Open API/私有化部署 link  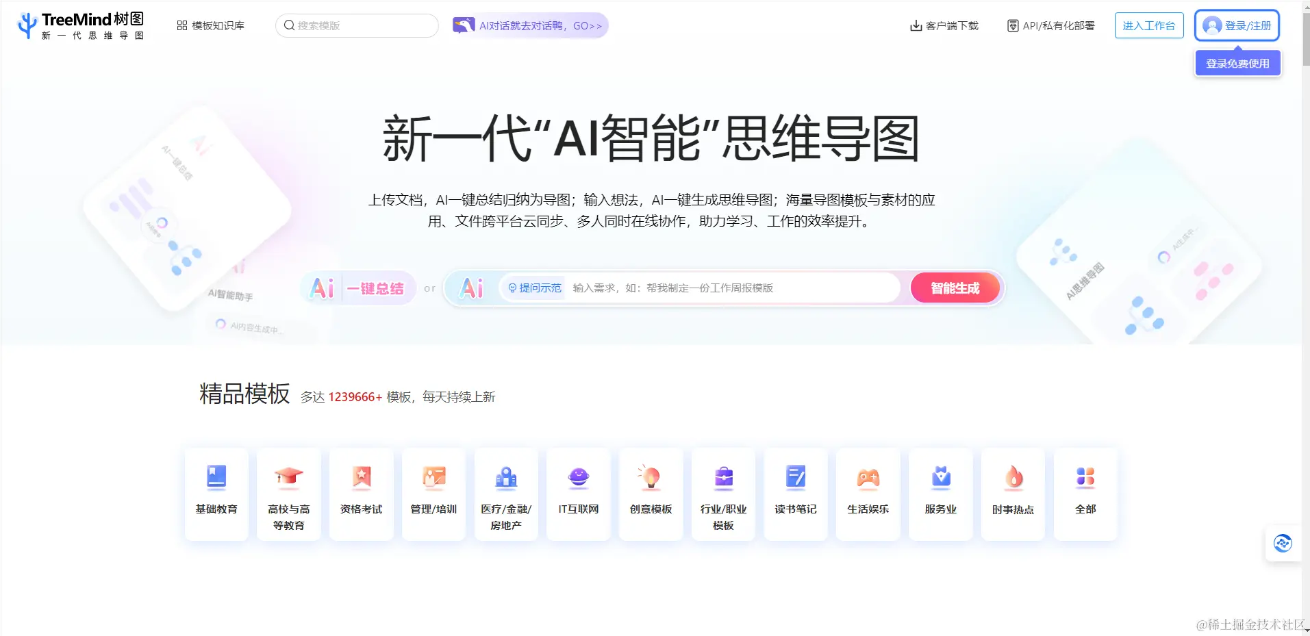[x=1051, y=26]
